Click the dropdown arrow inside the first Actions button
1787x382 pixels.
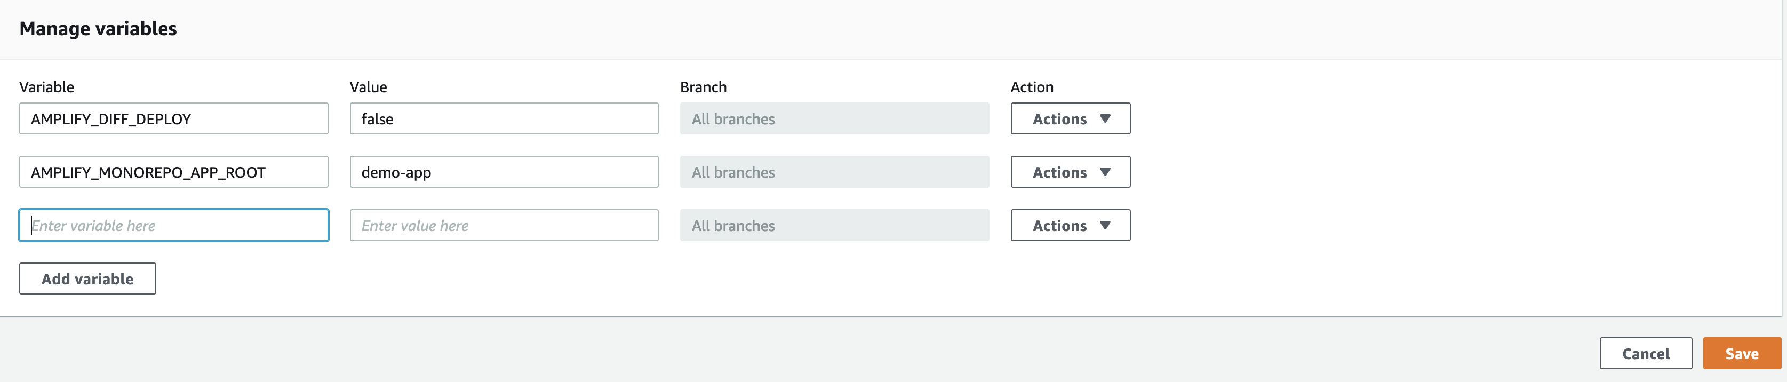(1106, 118)
